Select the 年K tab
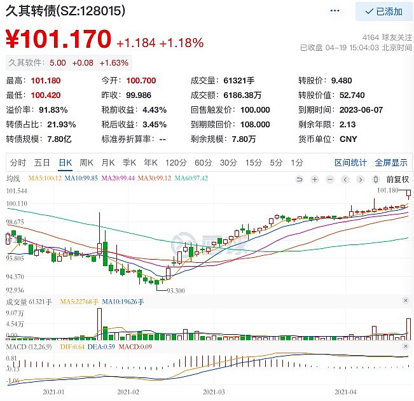The image size is (414, 401). 151,162
